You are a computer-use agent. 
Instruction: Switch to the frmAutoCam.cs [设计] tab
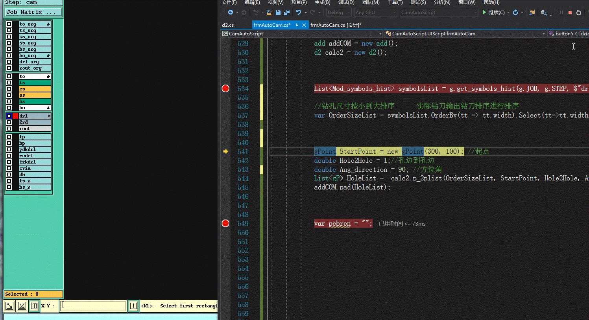(336, 25)
